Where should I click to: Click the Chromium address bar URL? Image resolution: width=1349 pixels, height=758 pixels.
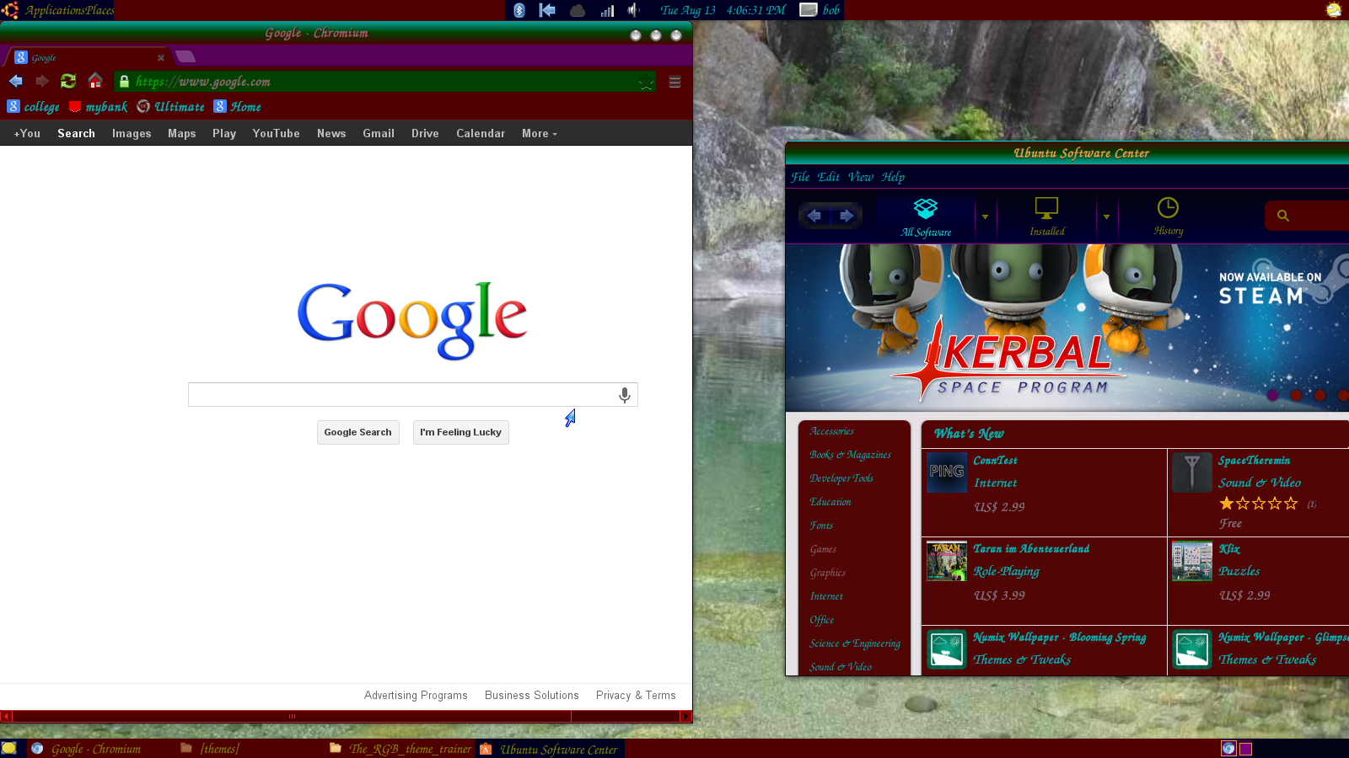pos(203,82)
